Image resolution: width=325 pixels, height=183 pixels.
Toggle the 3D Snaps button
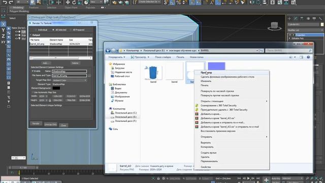click(166, 2)
